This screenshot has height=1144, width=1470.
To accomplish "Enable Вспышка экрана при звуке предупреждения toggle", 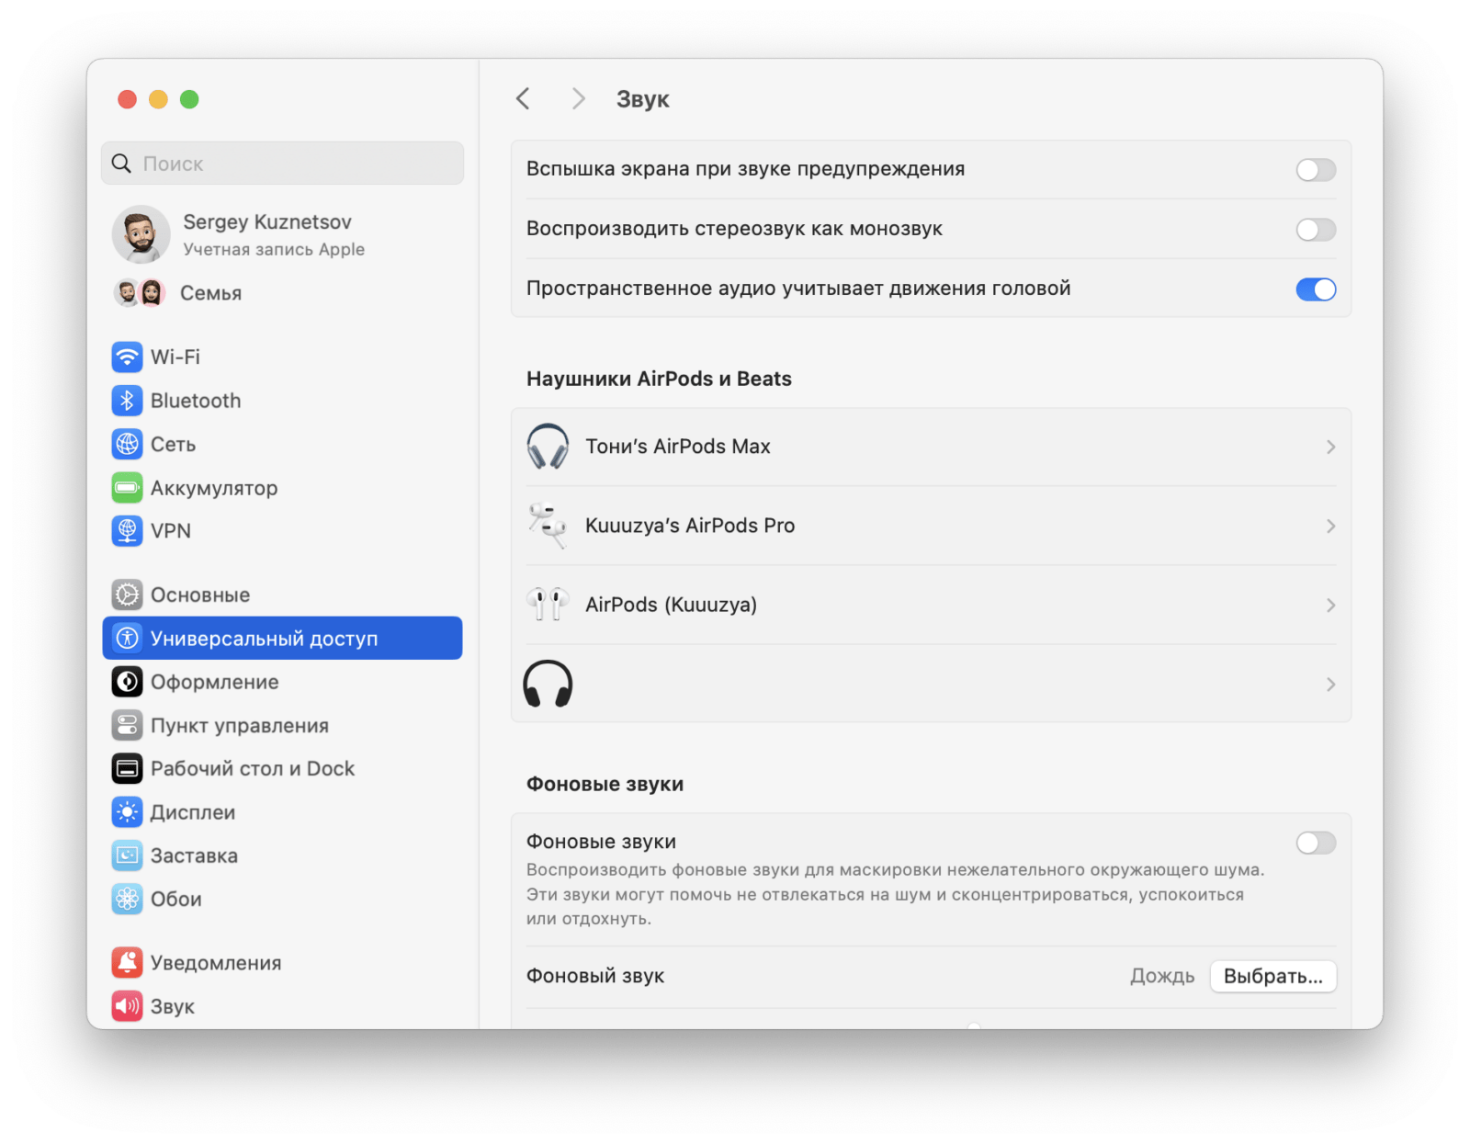I will (1316, 170).
